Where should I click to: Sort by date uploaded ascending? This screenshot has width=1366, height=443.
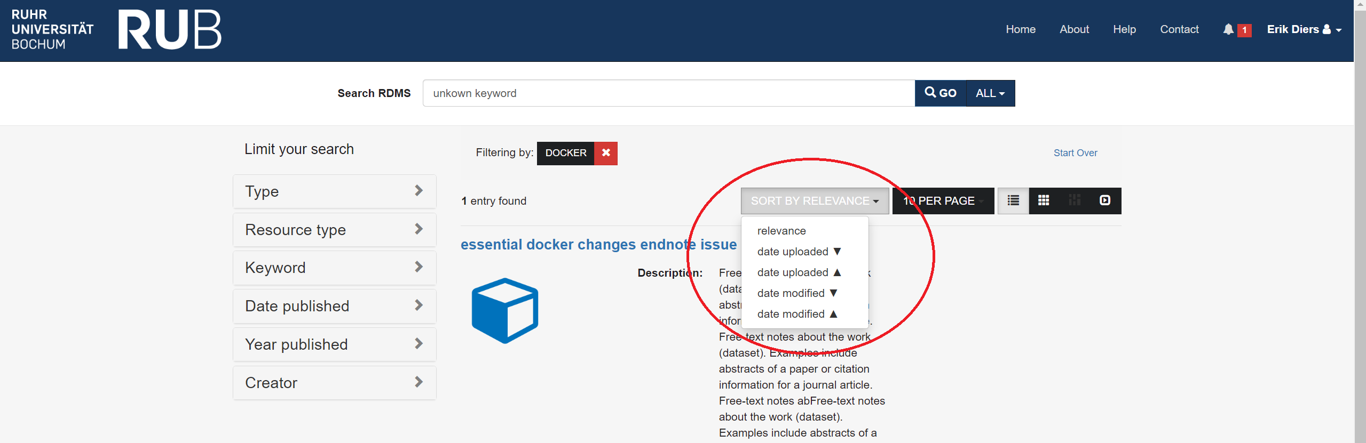click(x=804, y=272)
